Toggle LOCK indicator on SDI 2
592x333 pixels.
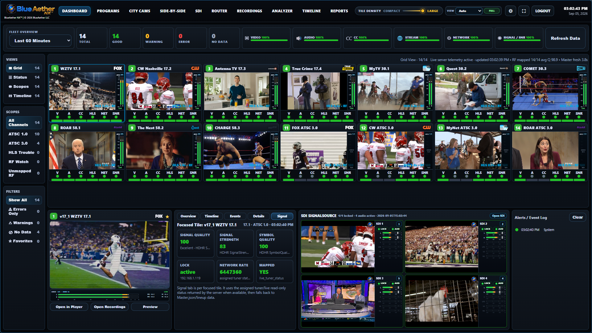tap(486, 229)
